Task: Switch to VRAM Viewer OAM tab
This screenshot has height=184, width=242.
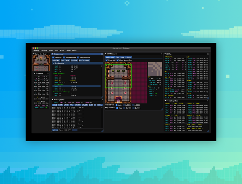Action: [122, 57]
